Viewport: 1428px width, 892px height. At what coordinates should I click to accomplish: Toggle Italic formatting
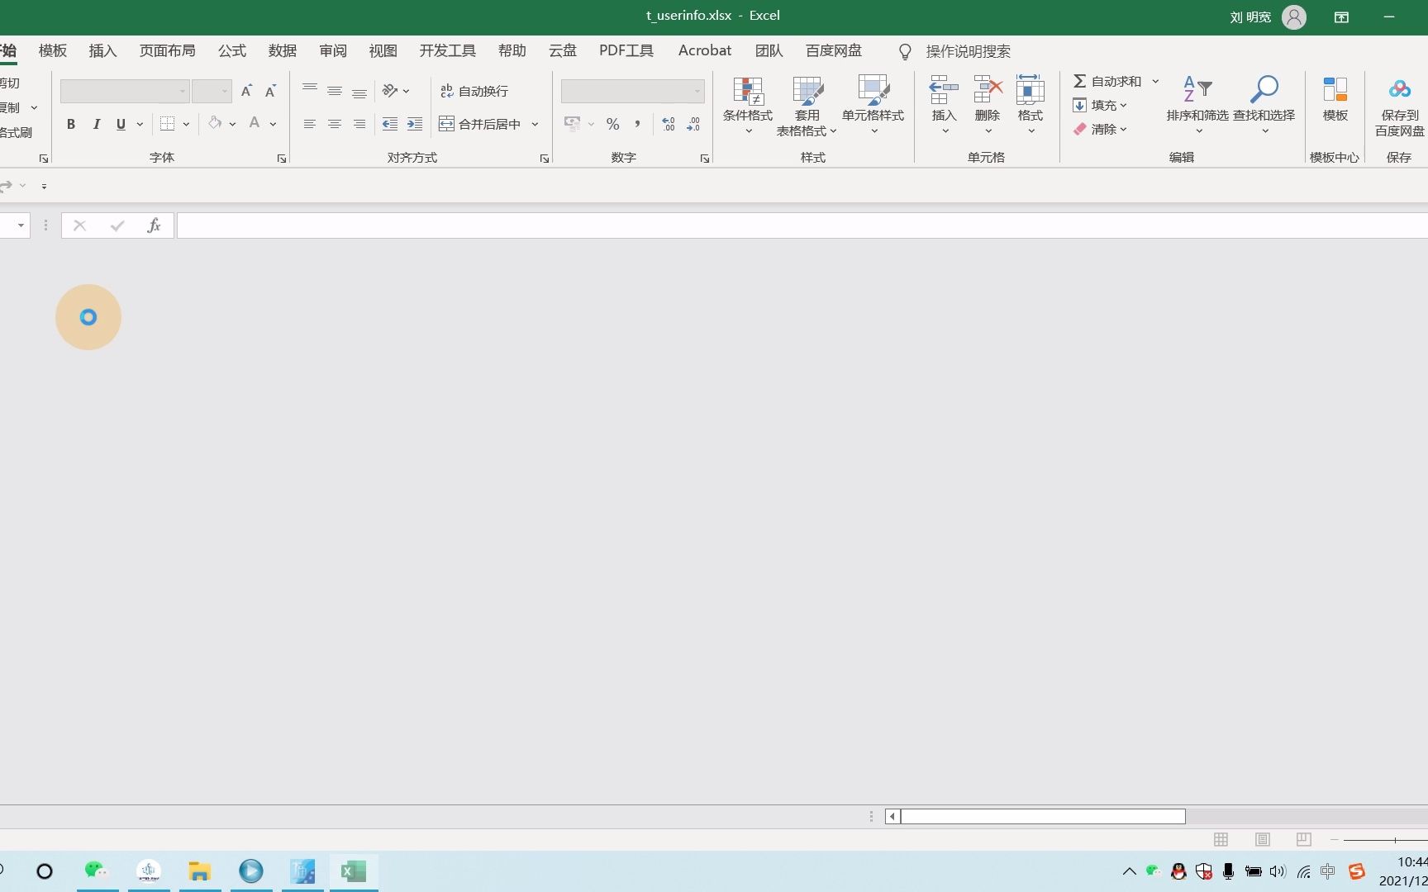[96, 124]
